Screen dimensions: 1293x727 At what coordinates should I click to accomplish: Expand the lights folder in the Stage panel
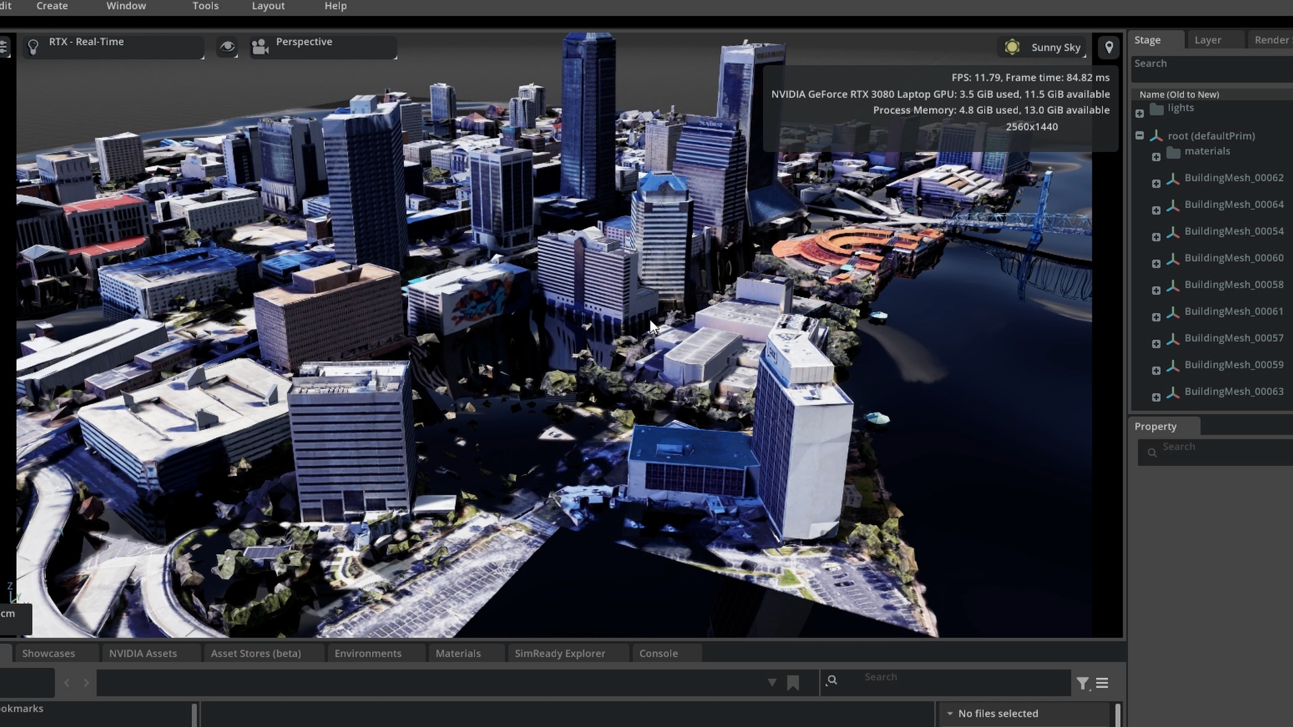(1139, 114)
